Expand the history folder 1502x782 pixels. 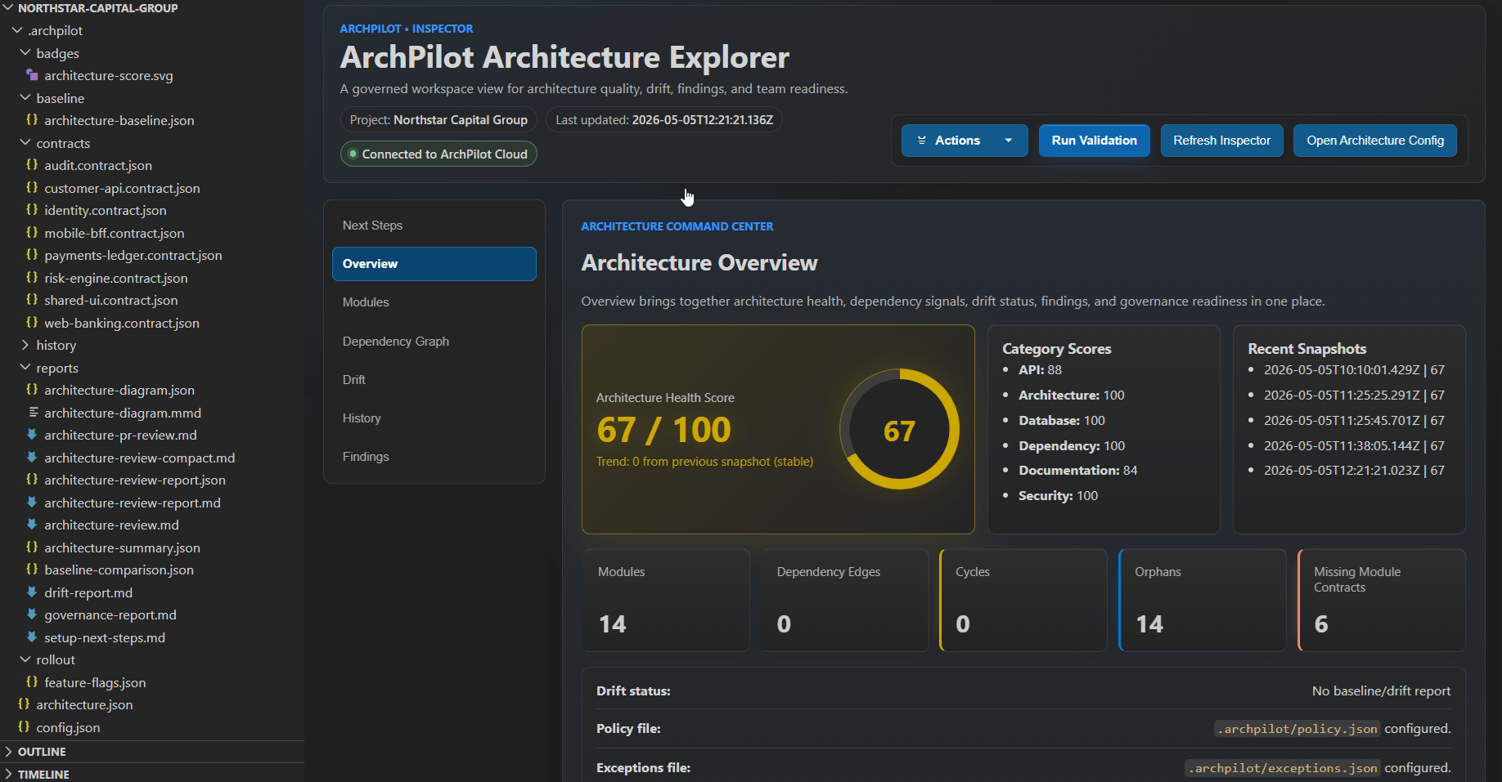coord(25,345)
